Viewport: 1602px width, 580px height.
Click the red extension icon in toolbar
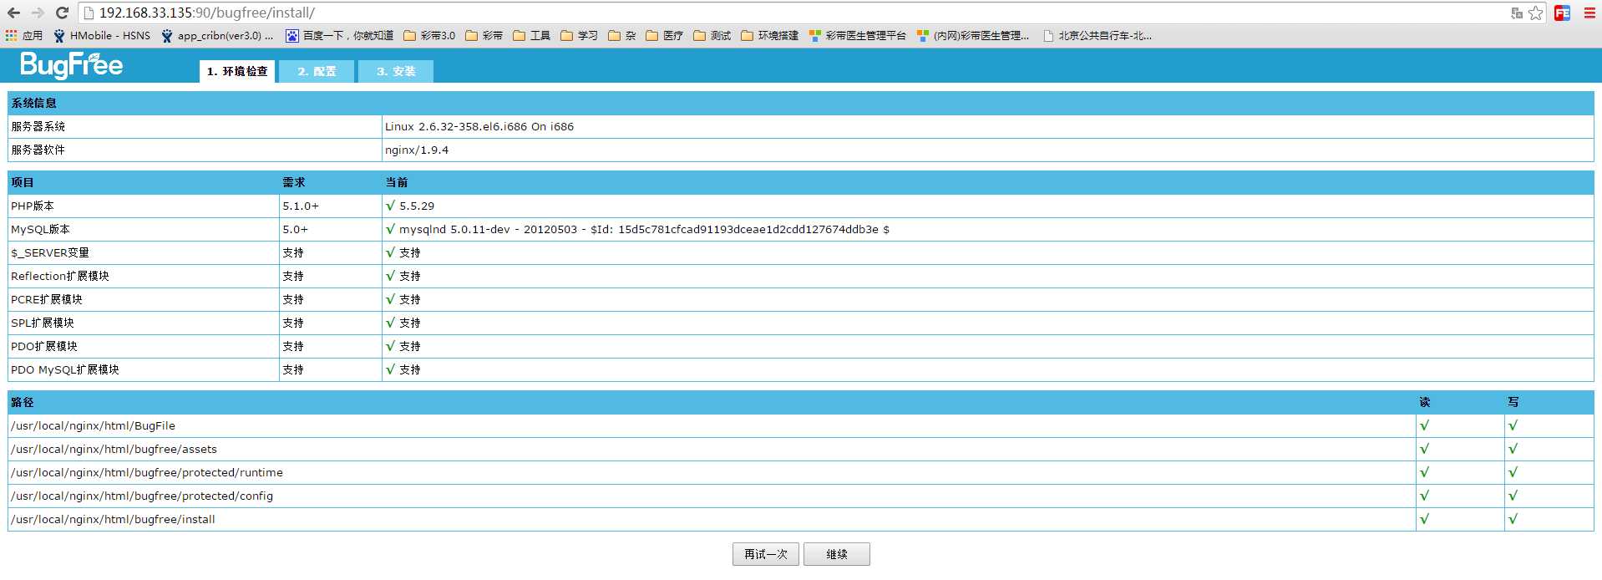coord(1562,13)
